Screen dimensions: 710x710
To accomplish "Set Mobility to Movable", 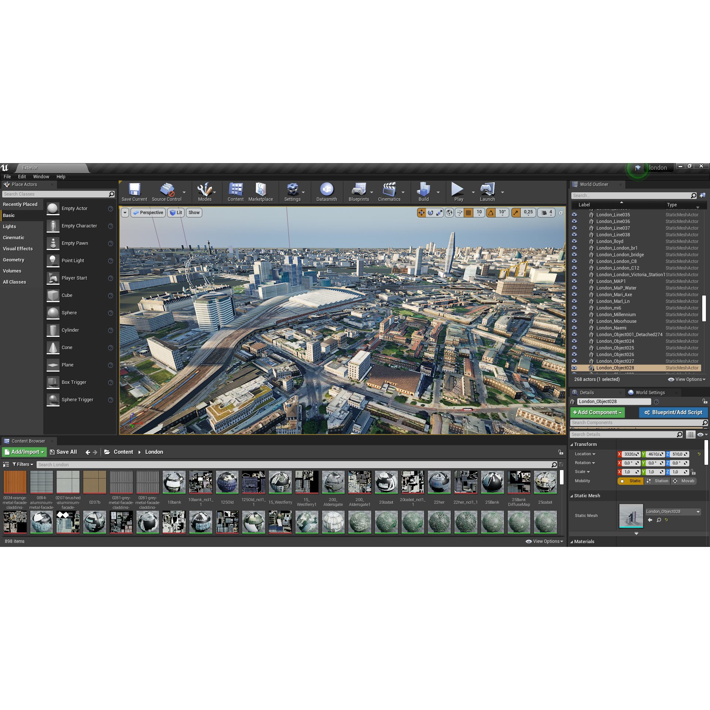I will click(x=687, y=481).
